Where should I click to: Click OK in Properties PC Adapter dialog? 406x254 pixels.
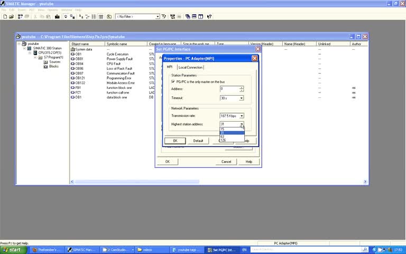tap(175, 141)
